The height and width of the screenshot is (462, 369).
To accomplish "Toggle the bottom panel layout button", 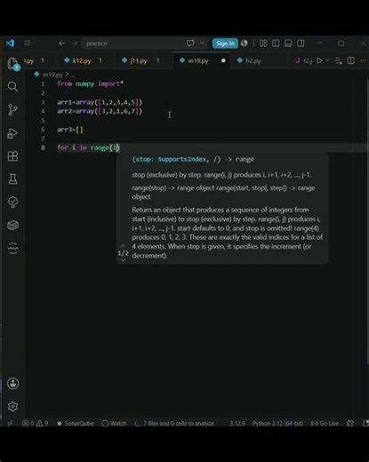I will [x=288, y=44].
